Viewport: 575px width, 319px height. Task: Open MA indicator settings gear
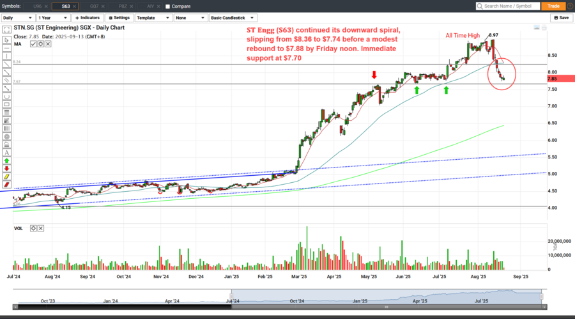click(x=41, y=44)
